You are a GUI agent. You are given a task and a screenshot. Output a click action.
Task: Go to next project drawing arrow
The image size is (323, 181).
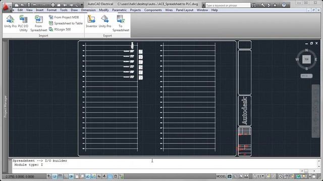pos(71,5)
